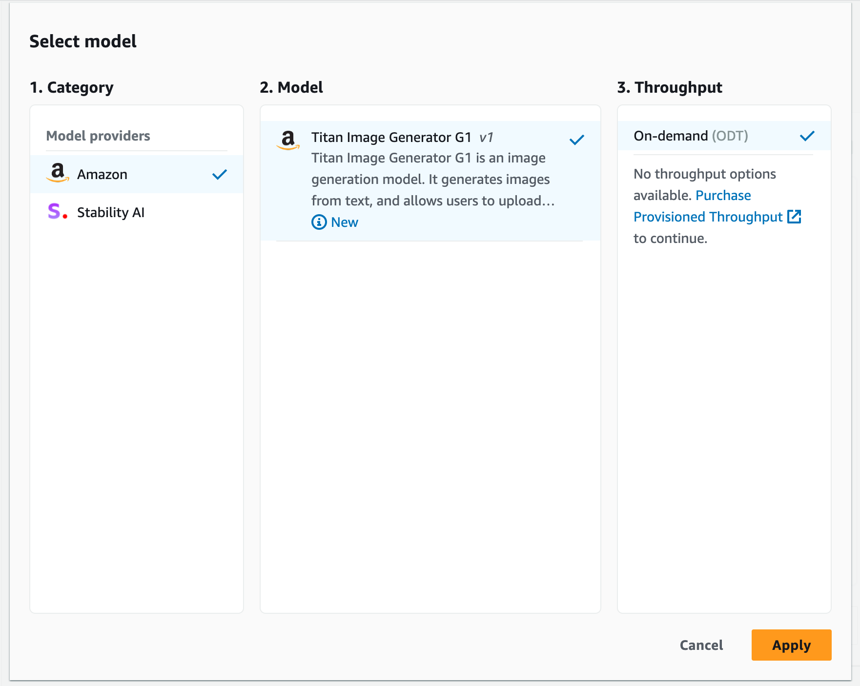The image size is (860, 686).
Task: Click the Amazon logo on Titan model card
Action: click(288, 141)
